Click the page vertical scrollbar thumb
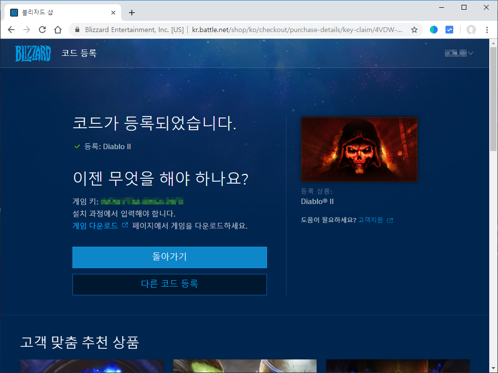Image resolution: width=498 pixels, height=373 pixels. 493,100
